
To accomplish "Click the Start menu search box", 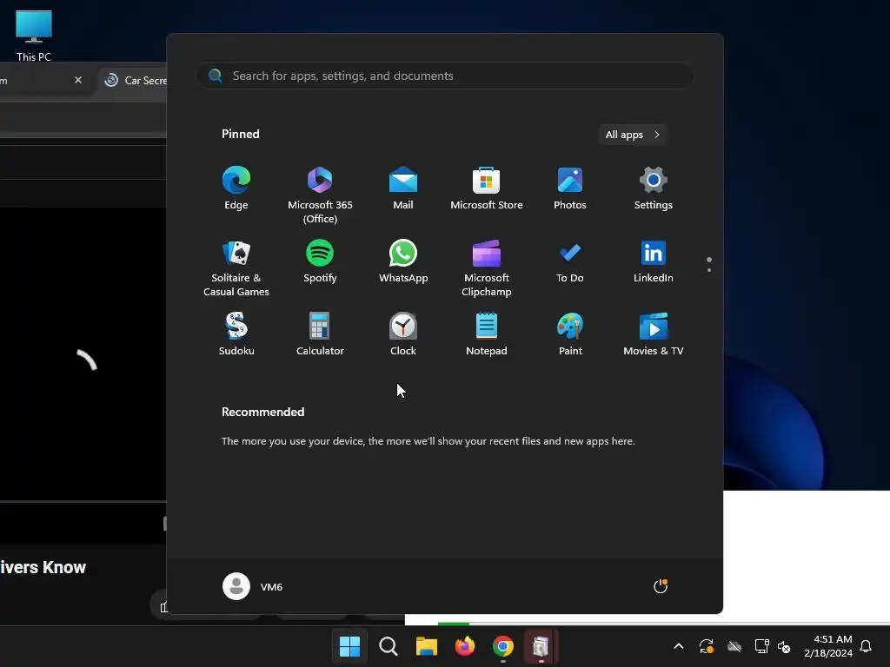I will pos(445,76).
